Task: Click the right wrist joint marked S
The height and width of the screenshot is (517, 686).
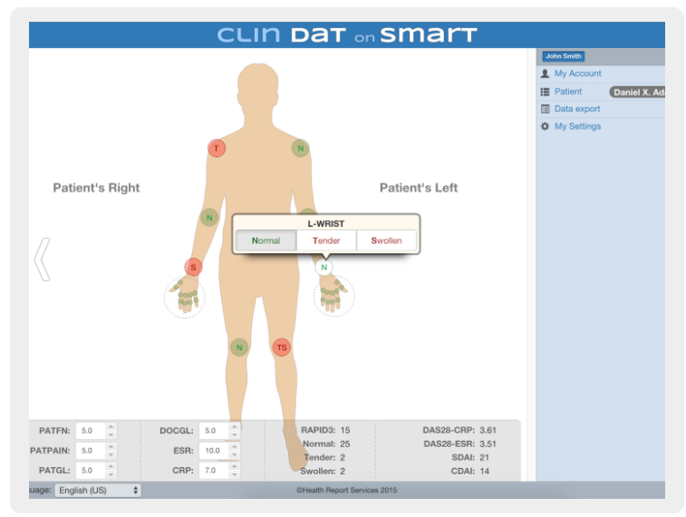Action: pyautogui.click(x=193, y=267)
